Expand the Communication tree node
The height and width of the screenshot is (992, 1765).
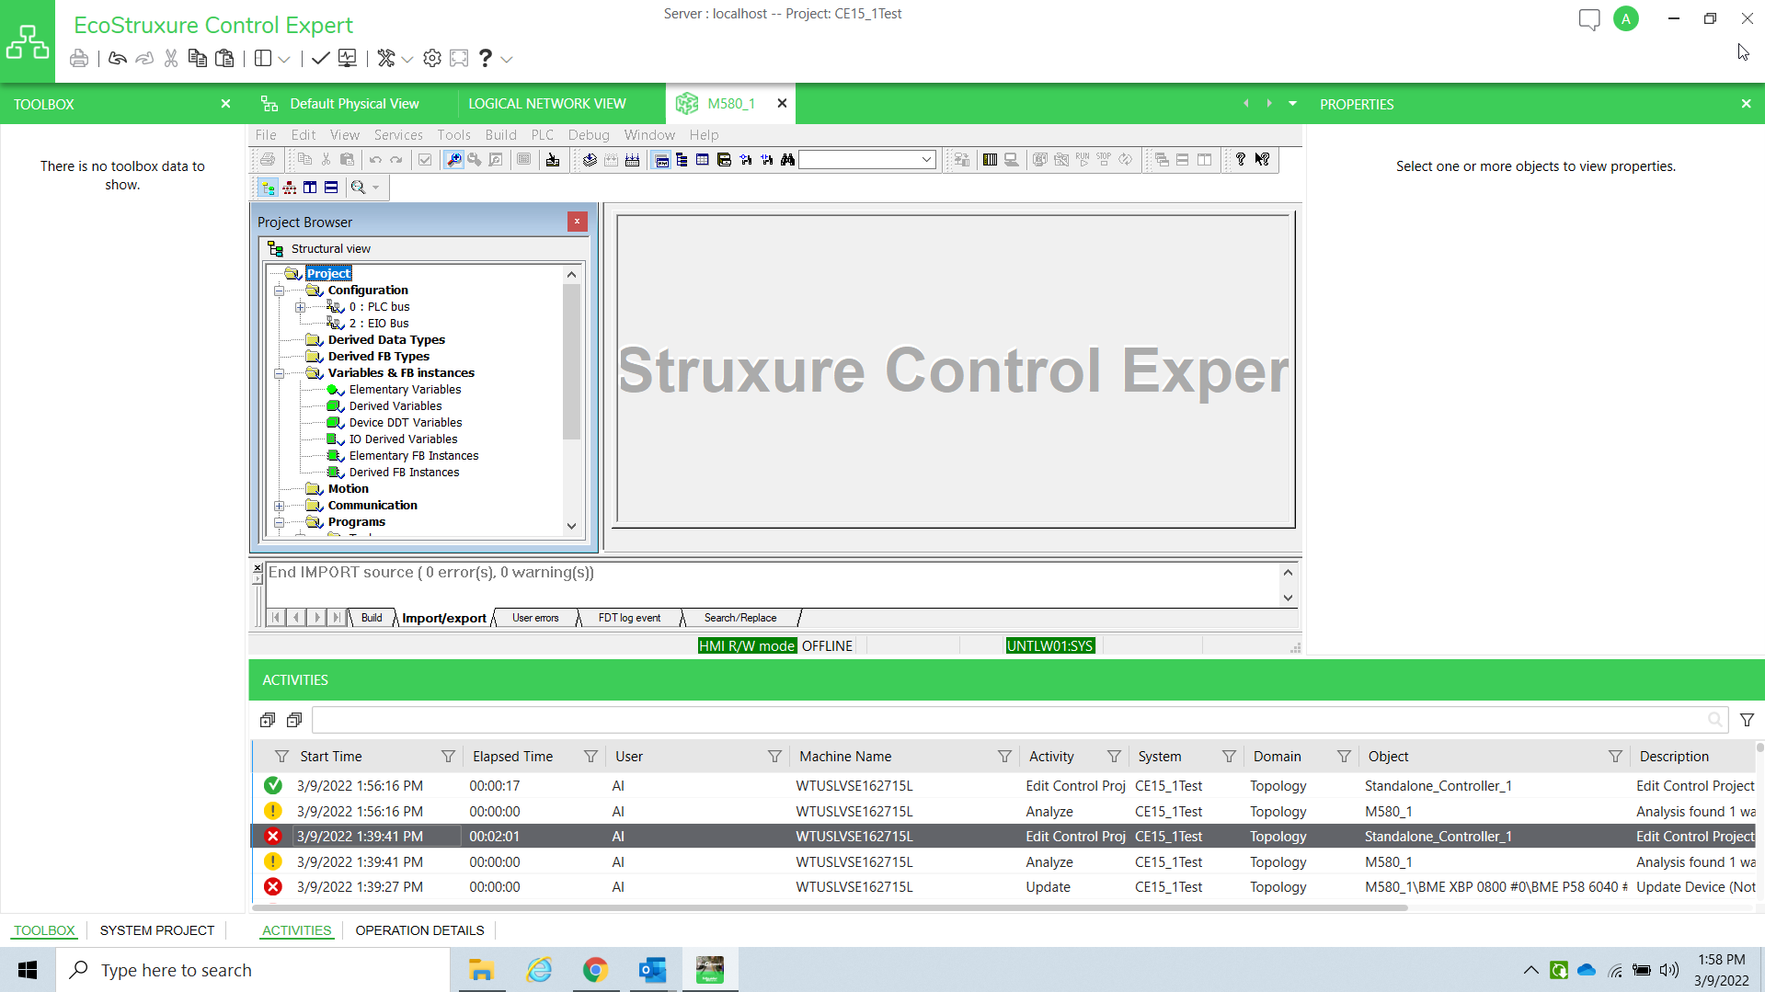279,506
